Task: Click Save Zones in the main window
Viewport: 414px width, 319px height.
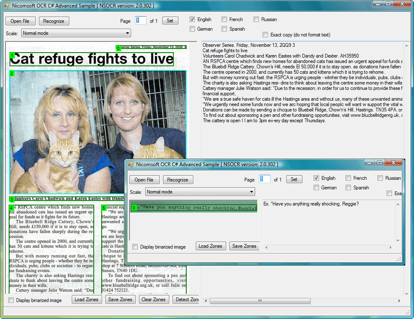Action: coord(120,300)
